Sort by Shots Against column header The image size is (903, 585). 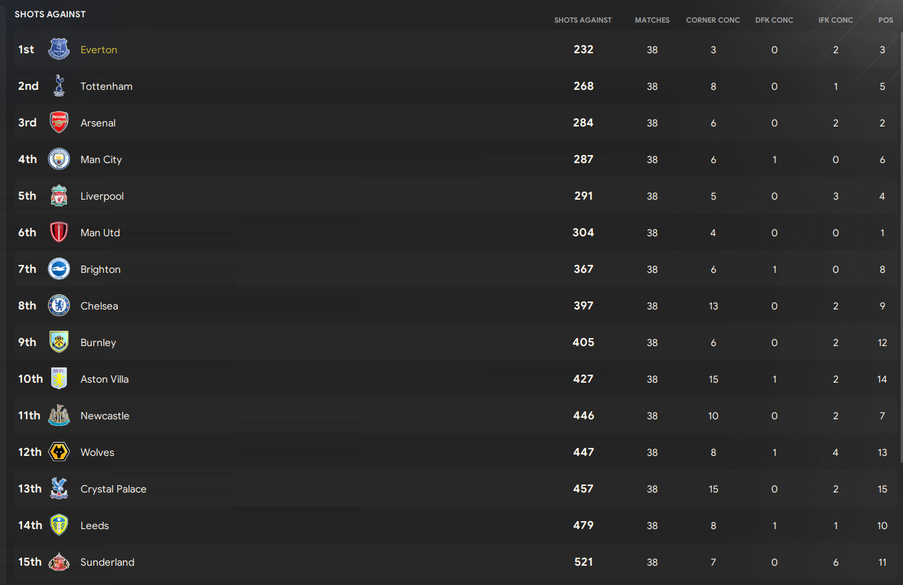[x=583, y=20]
